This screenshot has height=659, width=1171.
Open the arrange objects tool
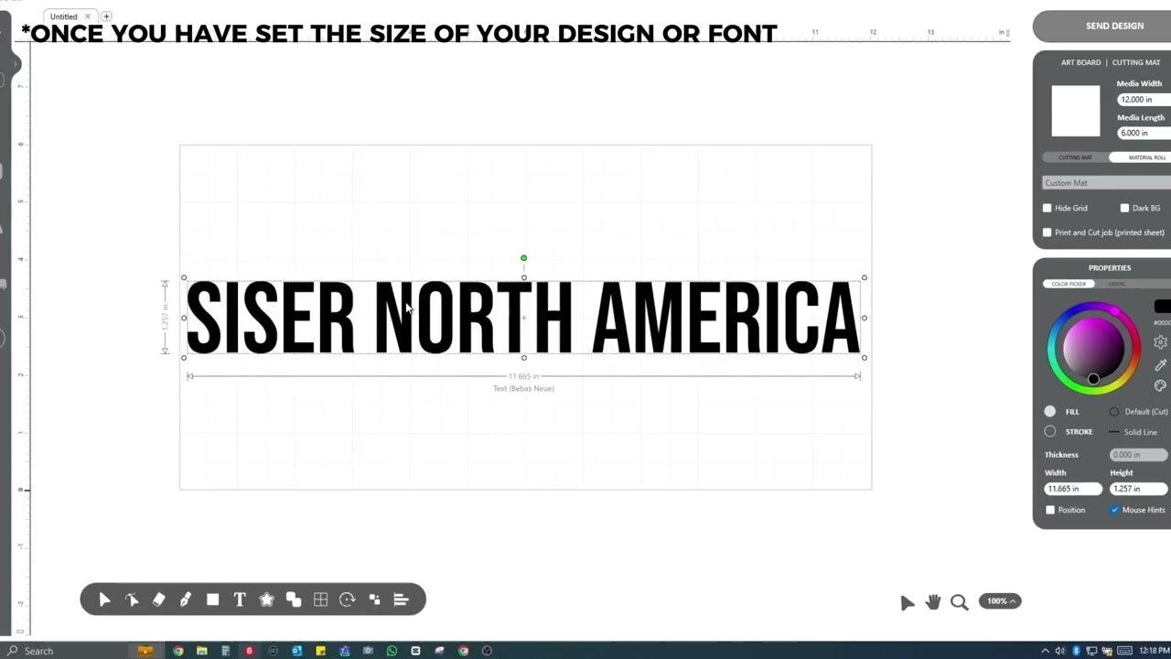[x=374, y=600]
